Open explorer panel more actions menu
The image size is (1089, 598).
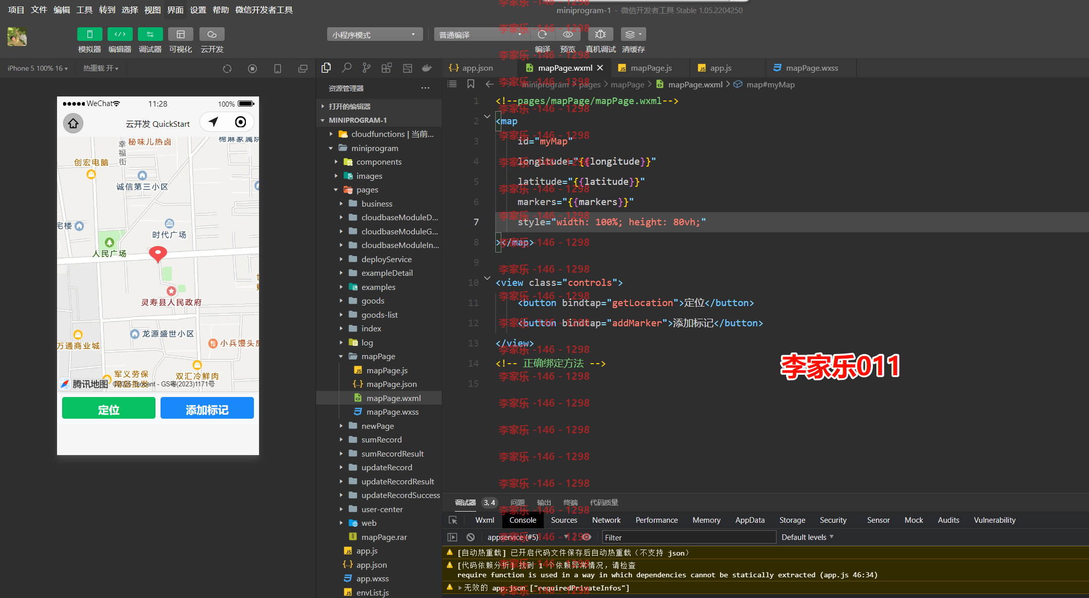[x=426, y=88]
